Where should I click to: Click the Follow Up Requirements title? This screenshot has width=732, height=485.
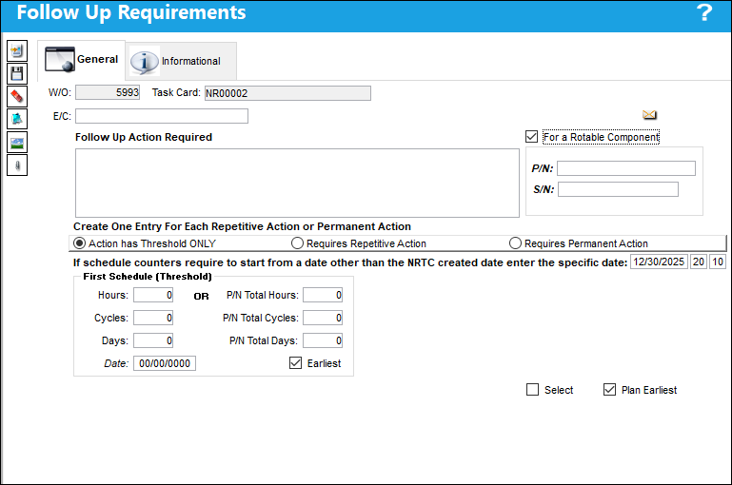click(131, 12)
